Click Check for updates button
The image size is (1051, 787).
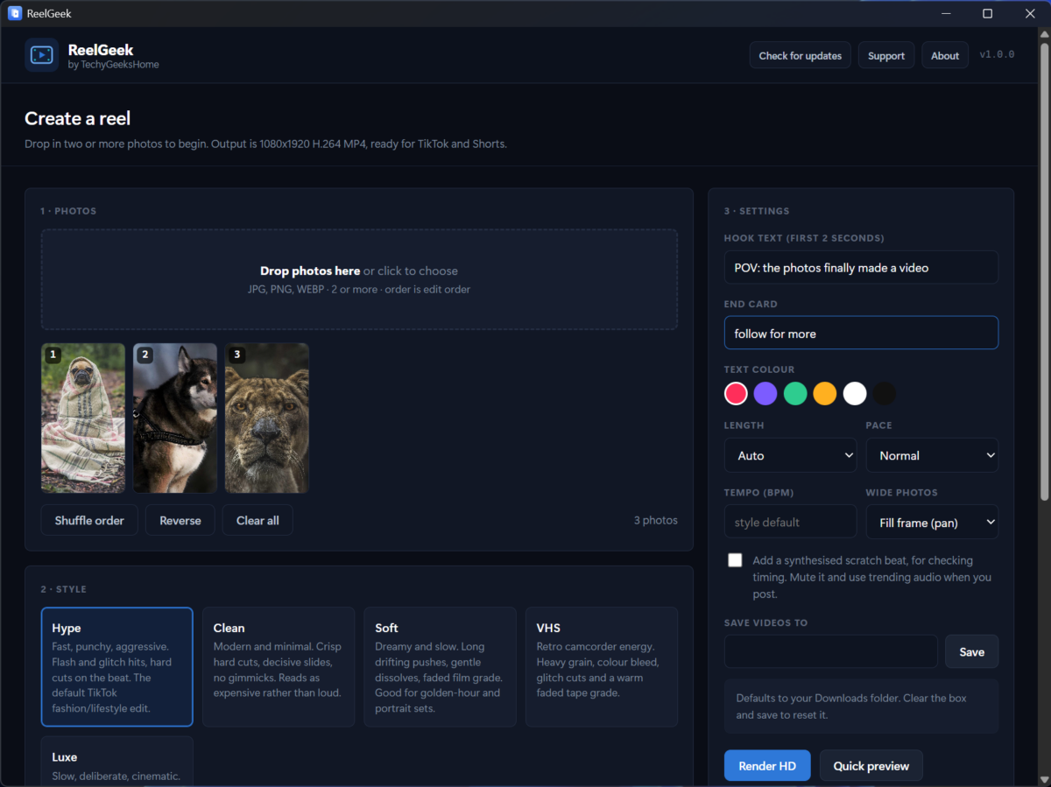tap(801, 55)
